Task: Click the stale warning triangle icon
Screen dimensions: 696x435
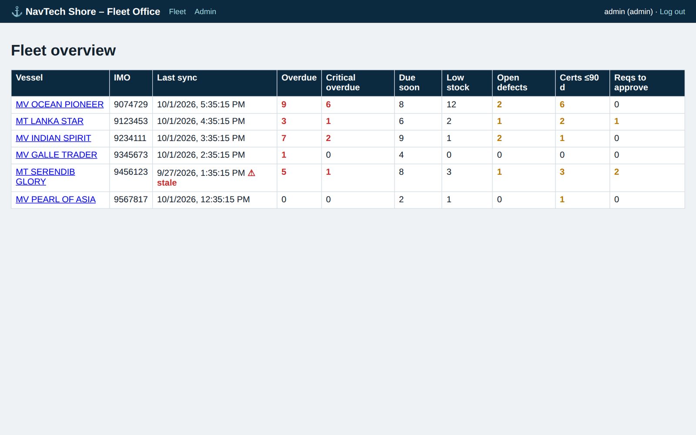Action: [x=251, y=173]
